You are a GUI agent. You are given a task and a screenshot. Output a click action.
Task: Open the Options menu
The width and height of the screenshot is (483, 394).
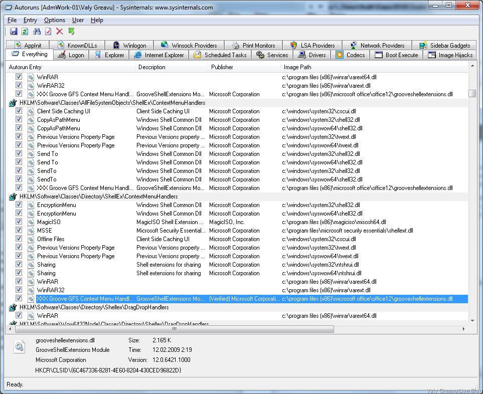coord(54,20)
